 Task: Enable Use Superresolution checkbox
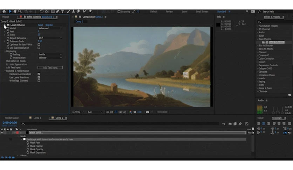(x=39, y=48)
